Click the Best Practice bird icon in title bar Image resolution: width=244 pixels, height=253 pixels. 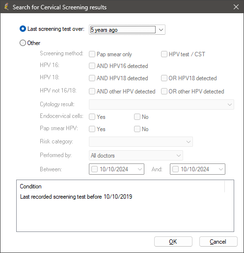tap(6, 7)
